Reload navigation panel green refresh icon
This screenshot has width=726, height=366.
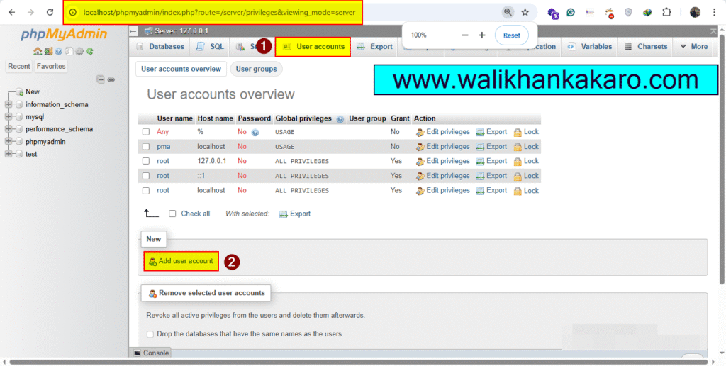pos(90,52)
